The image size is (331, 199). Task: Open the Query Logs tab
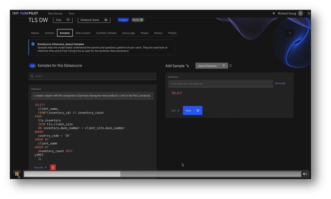coord(128,33)
